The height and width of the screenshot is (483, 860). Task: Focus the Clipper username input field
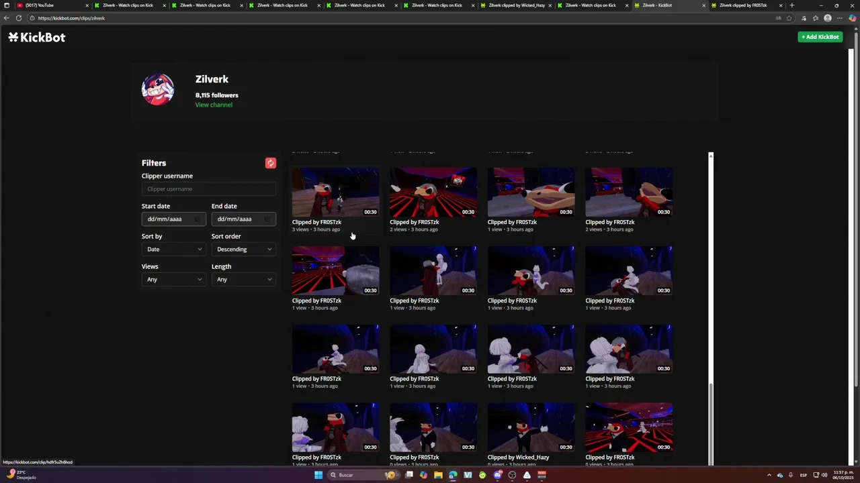[x=208, y=189]
